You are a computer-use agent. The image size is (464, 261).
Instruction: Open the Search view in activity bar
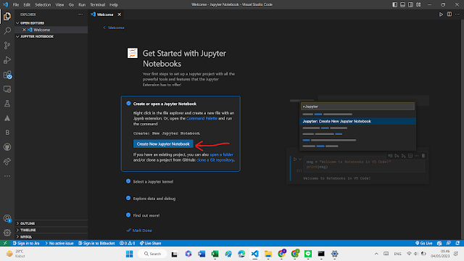click(7, 30)
